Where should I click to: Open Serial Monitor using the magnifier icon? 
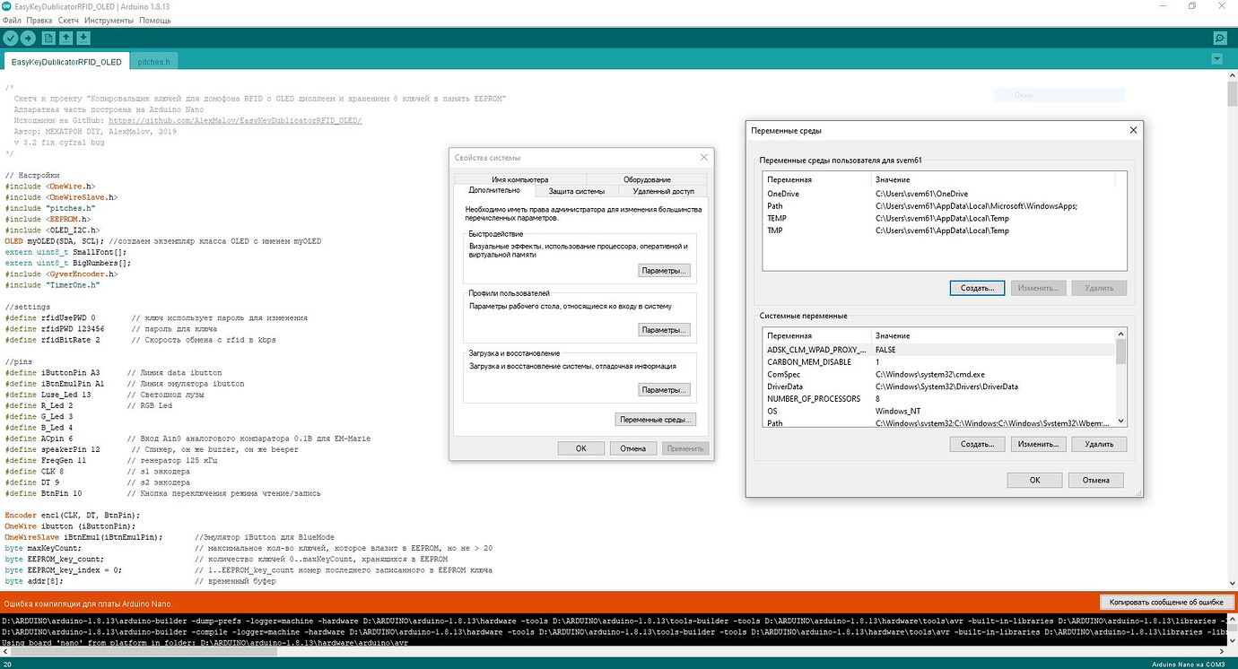click(x=1219, y=38)
